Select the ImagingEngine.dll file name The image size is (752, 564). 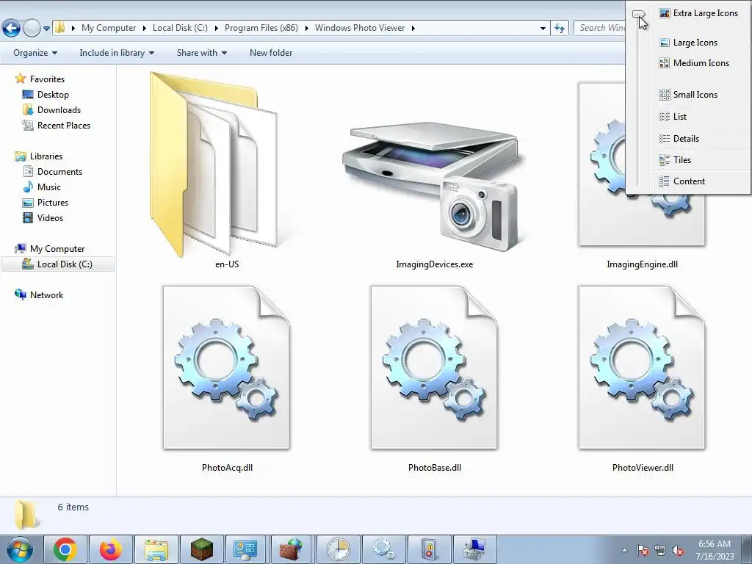pos(642,264)
